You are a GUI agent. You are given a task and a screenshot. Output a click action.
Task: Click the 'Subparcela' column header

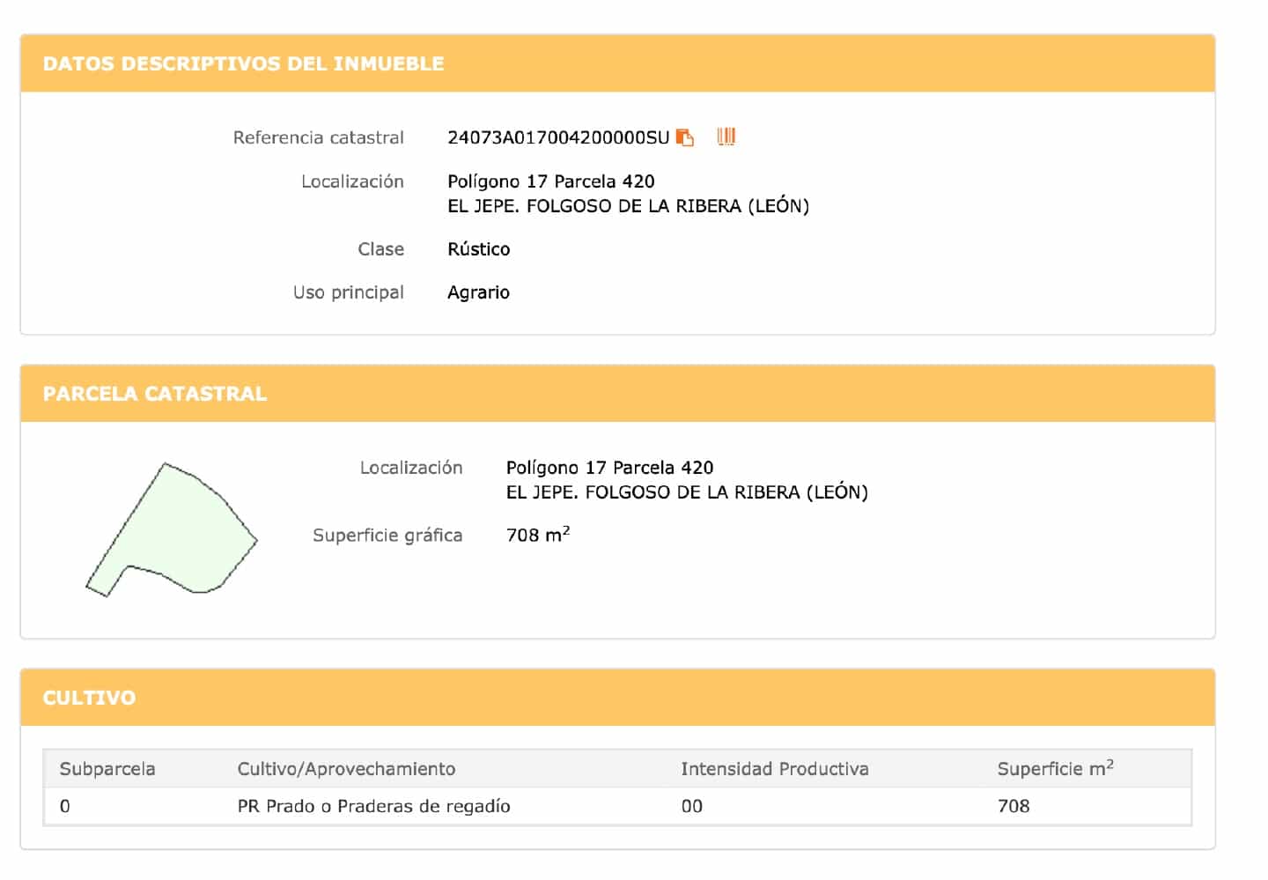(x=107, y=769)
